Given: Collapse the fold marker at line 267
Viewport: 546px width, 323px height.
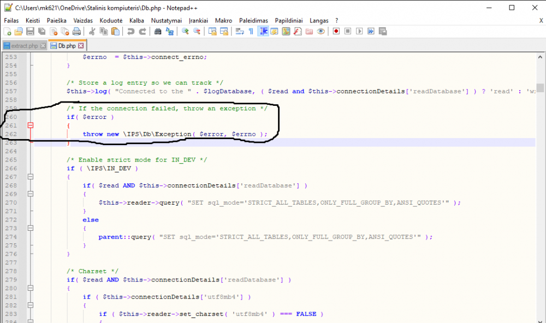Looking at the screenshot, I should click(x=31, y=177).
